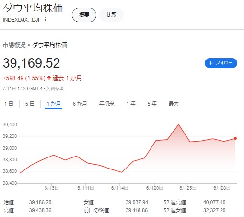Switch chart range to 6か月
The height and width of the screenshot is (217, 244).
tap(80, 104)
